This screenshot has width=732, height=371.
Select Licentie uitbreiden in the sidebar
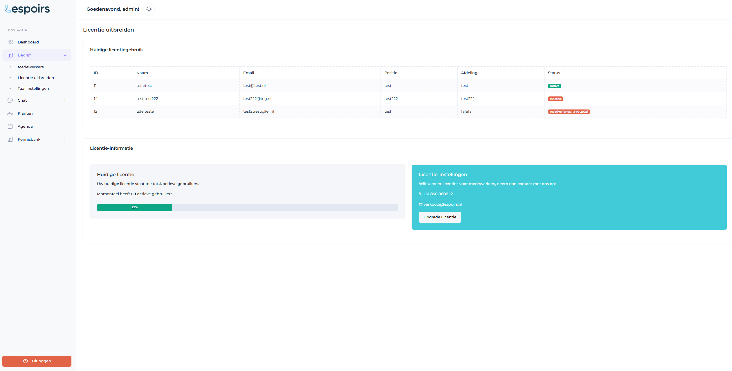coord(36,78)
